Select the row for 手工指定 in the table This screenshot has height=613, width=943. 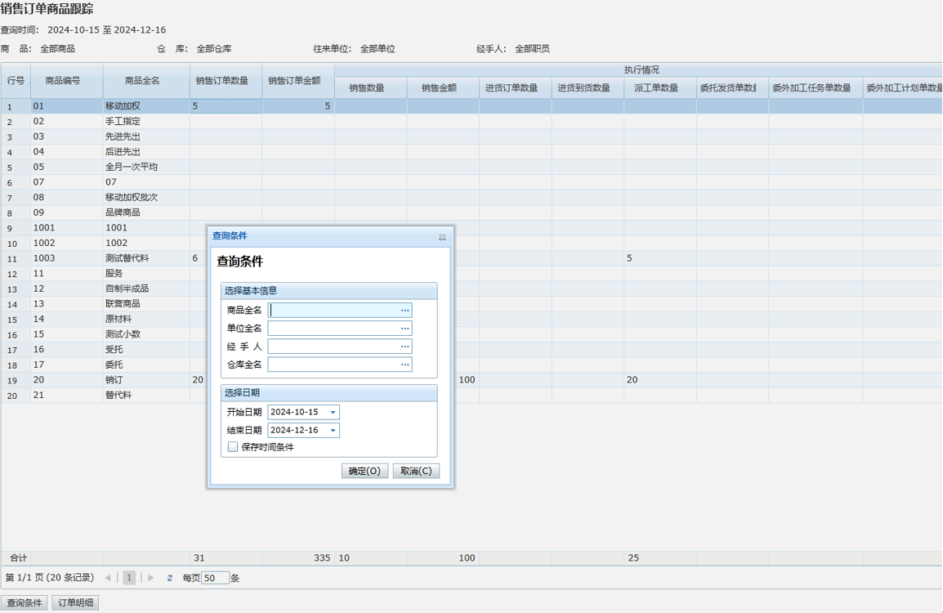123,121
